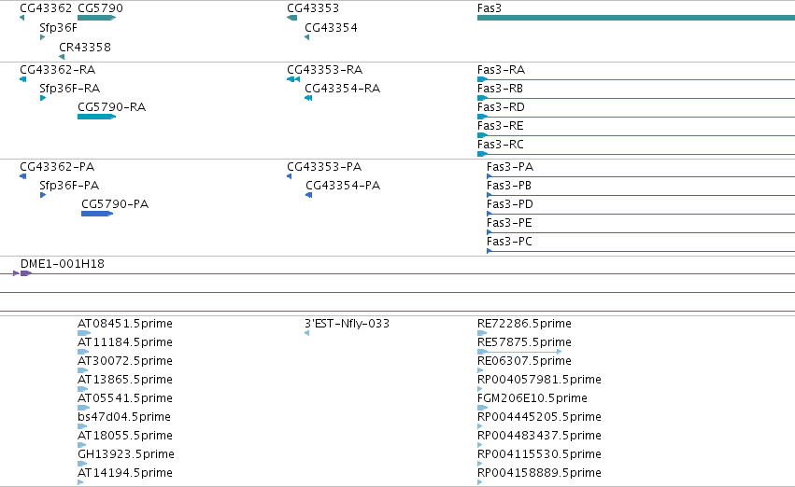
Task: Click the Fas3 gene span bar
Action: click(636, 18)
